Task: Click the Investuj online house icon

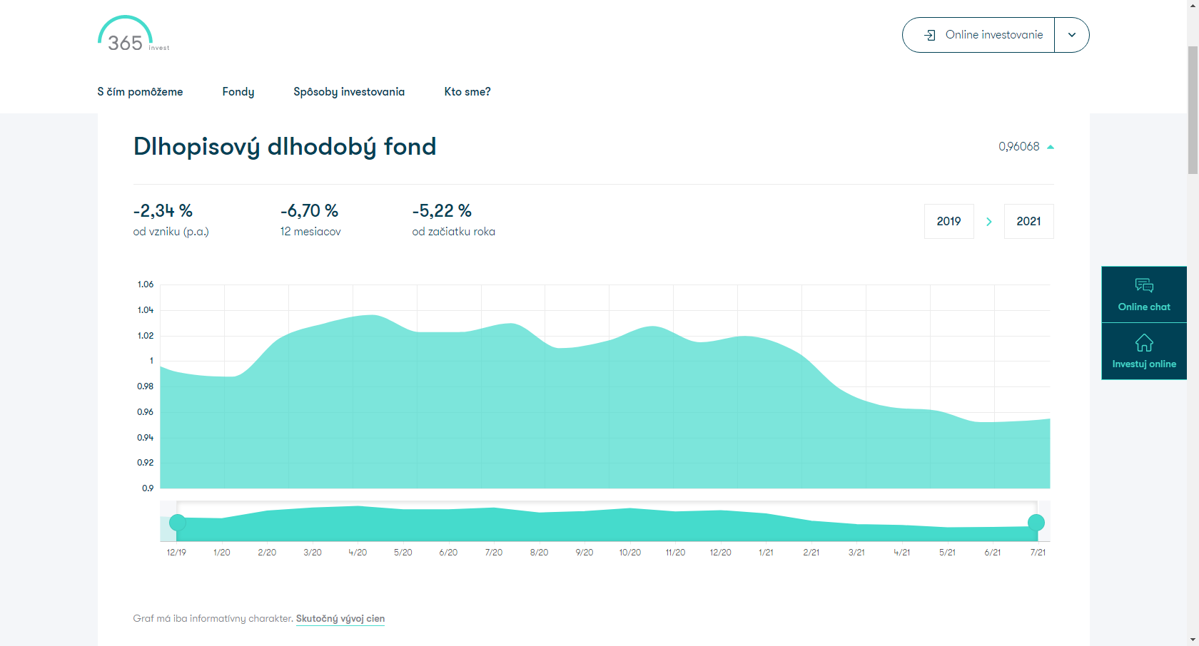Action: tap(1144, 343)
